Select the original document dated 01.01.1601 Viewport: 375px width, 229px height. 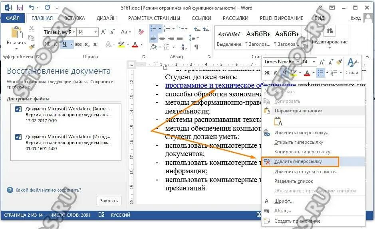tap(66, 143)
